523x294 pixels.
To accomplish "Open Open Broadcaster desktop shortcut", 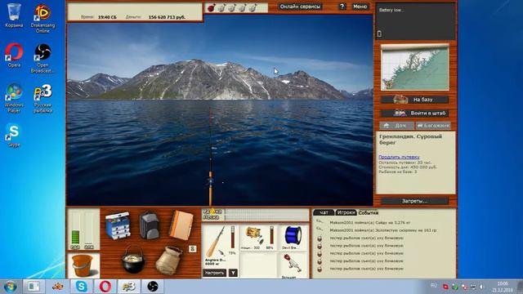I will [42, 59].
